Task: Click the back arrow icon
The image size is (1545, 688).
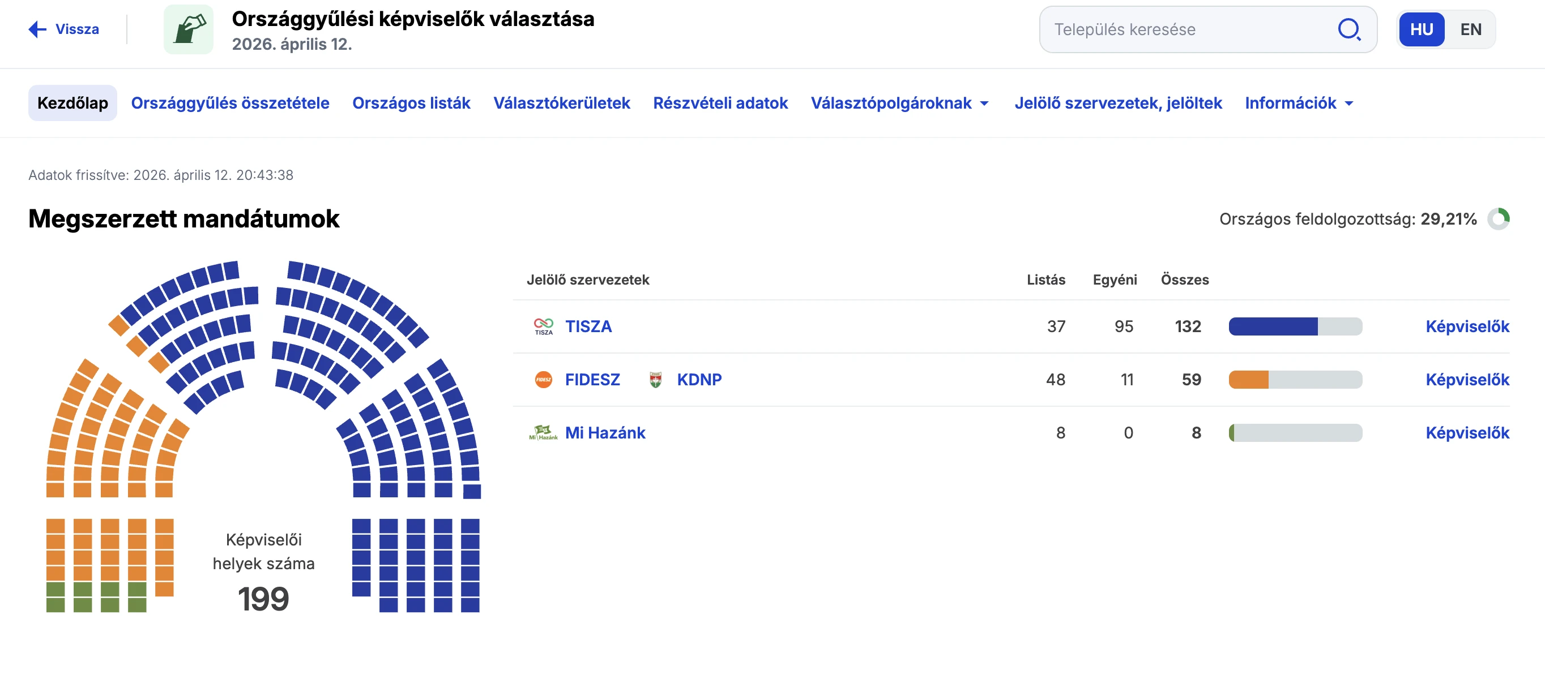Action: point(37,29)
